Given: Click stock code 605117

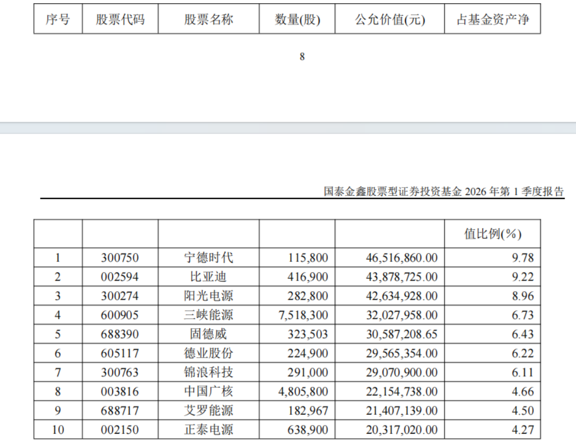Looking at the screenshot, I should point(120,353).
